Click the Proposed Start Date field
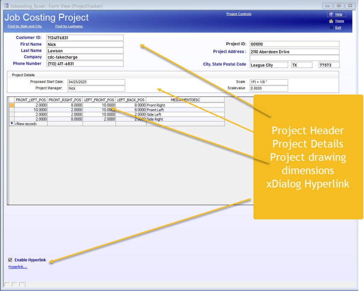This screenshot has width=364, height=291. (x=96, y=82)
